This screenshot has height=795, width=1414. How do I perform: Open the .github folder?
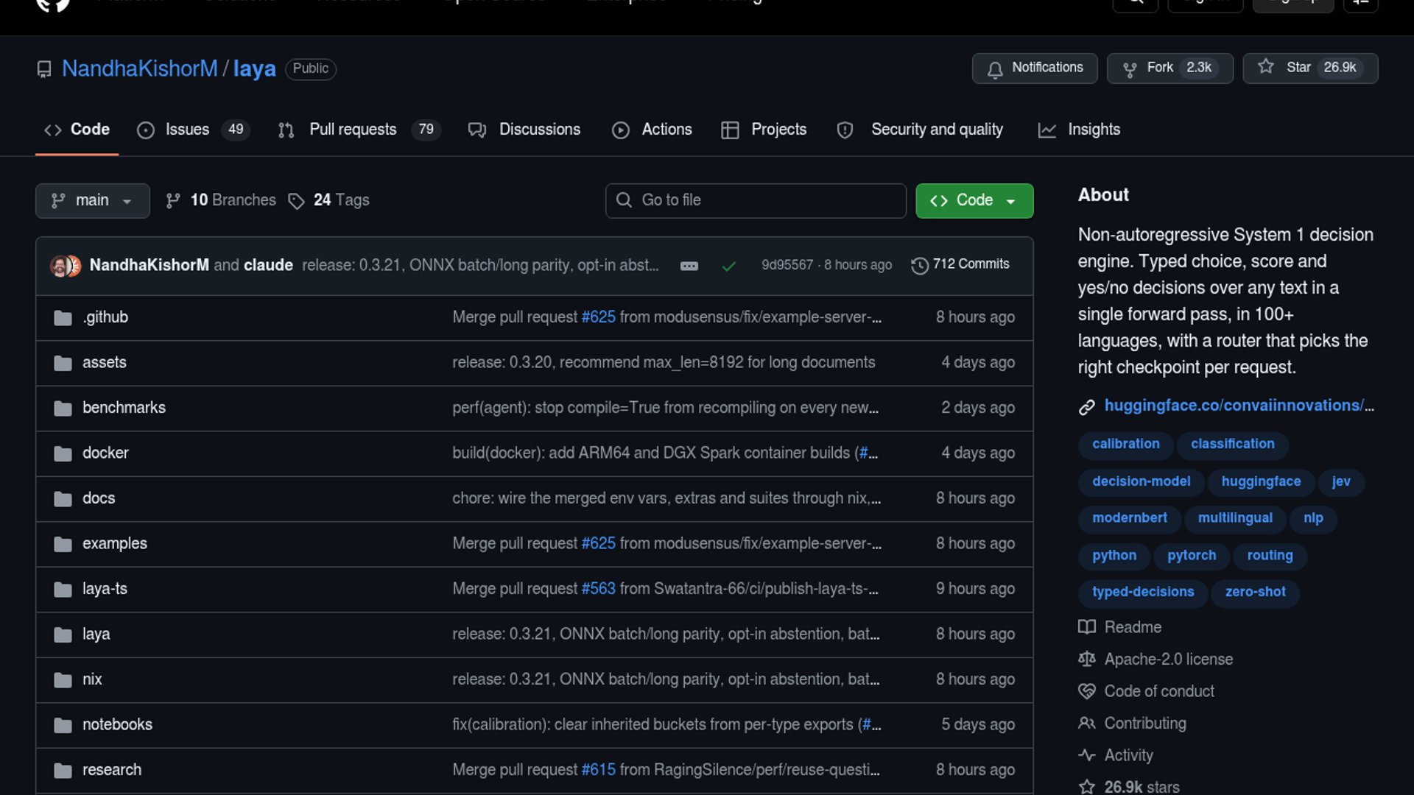(105, 317)
